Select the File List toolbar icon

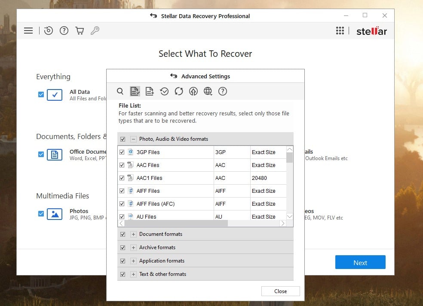(x=135, y=91)
